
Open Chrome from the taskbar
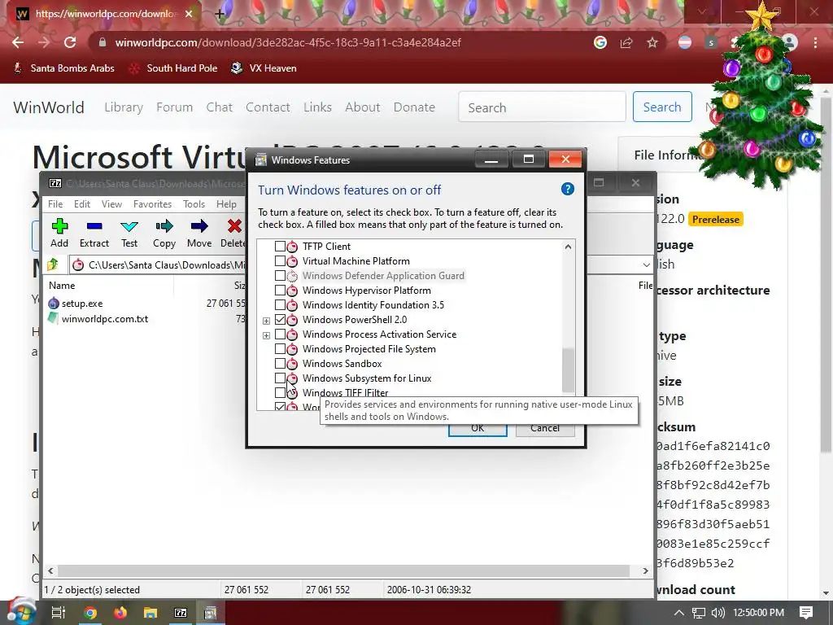[90, 613]
